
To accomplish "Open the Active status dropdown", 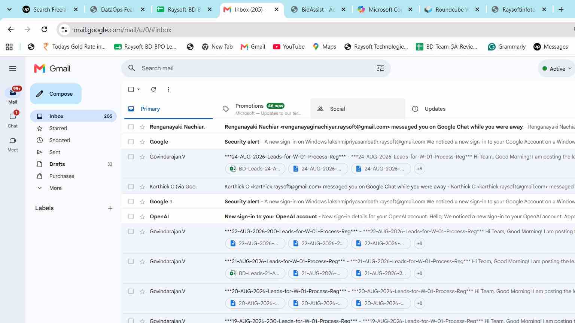I will (x=557, y=68).
